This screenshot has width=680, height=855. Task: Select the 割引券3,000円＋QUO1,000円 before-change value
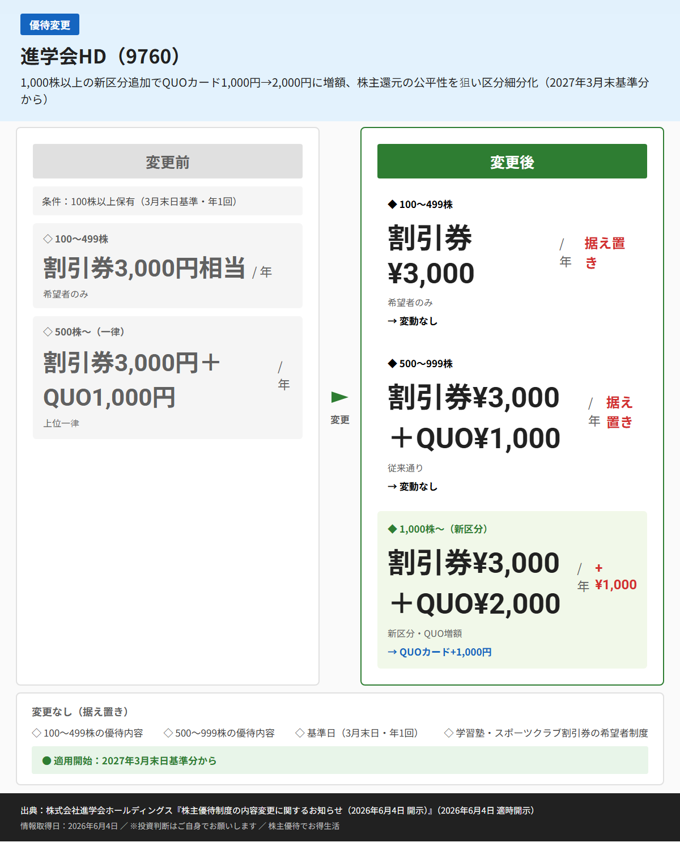coord(132,380)
